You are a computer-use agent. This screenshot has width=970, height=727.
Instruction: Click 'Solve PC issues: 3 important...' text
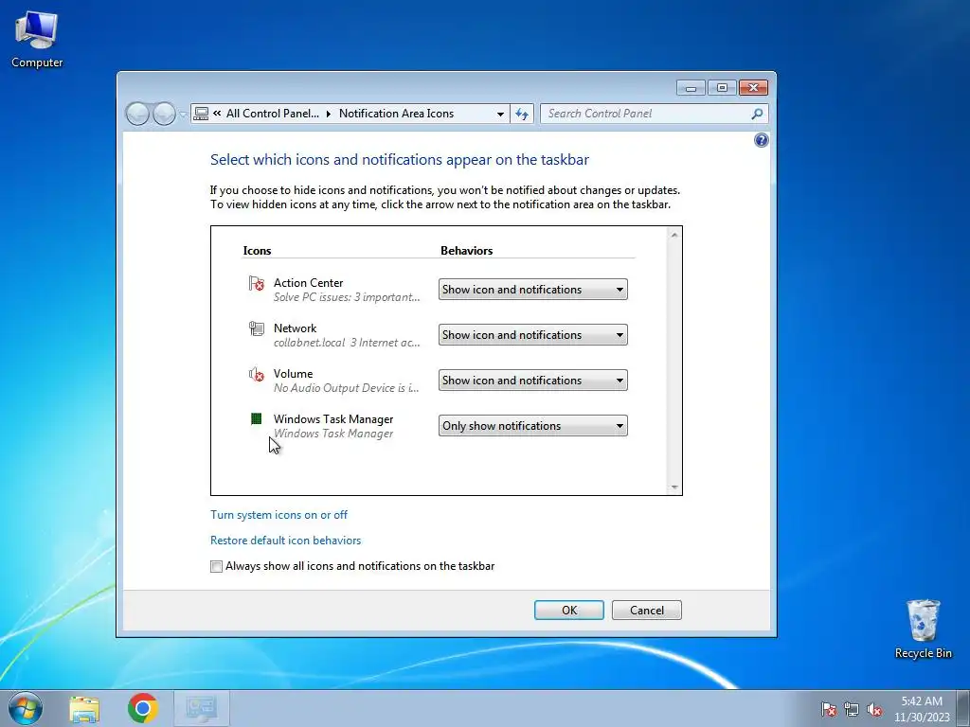tap(347, 297)
